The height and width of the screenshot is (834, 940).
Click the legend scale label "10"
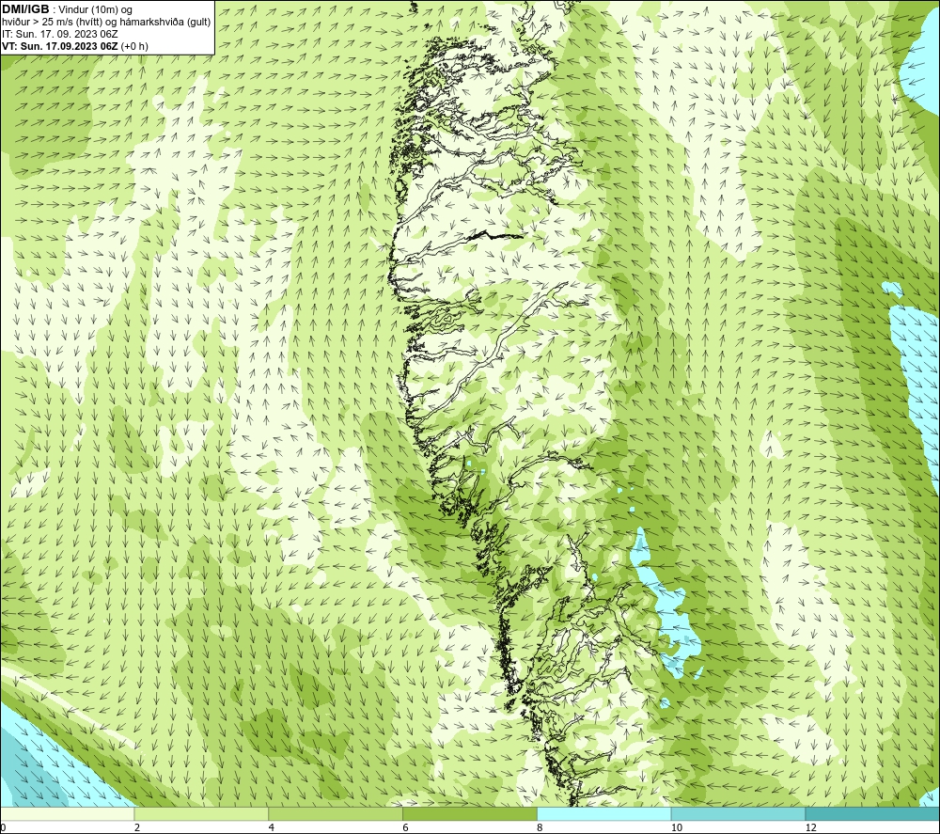coord(676,828)
